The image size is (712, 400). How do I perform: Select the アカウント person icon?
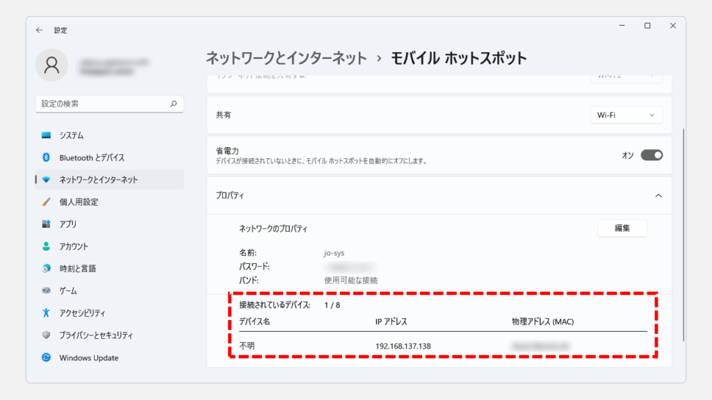[47, 247]
